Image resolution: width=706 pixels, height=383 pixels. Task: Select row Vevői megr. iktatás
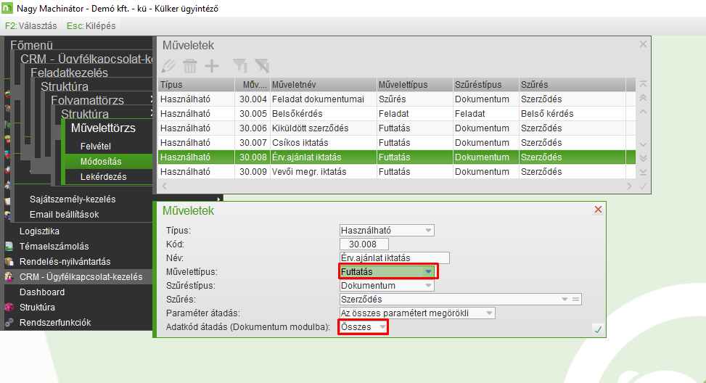397,171
